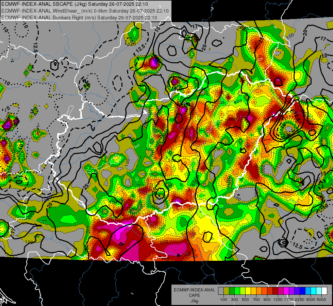Click the legend value 5000
Image resolution: width=333 pixels, height=306 pixels.
321,300
